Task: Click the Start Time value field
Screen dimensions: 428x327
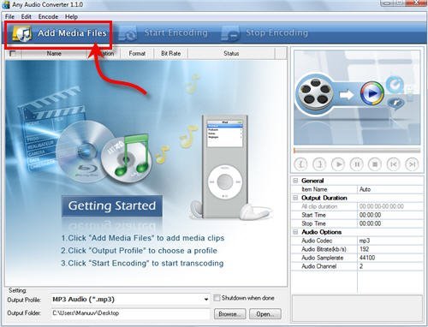Action: tap(390, 215)
